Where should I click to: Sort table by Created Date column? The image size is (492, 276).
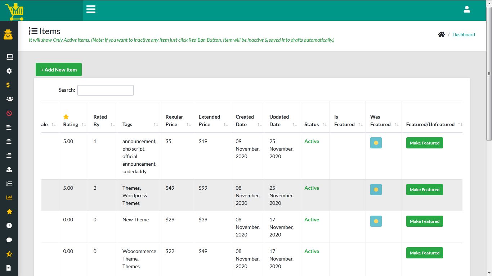pyautogui.click(x=248, y=121)
